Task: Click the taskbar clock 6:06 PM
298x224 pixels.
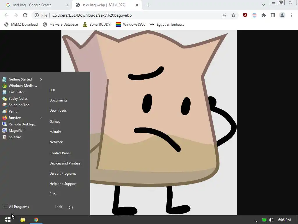Action: pyautogui.click(x=284, y=220)
